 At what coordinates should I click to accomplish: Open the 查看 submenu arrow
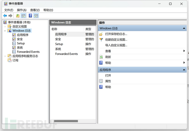click(184, 51)
